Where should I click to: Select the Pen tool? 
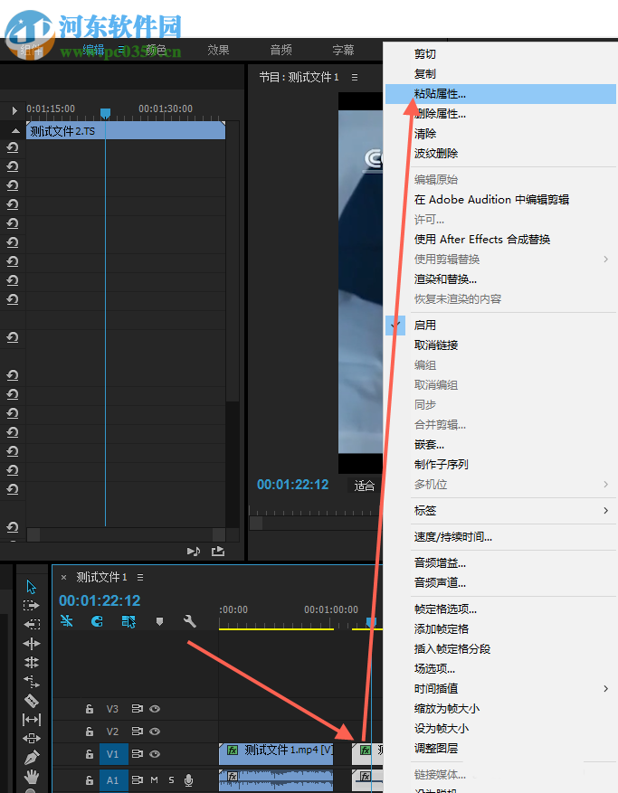[32, 757]
